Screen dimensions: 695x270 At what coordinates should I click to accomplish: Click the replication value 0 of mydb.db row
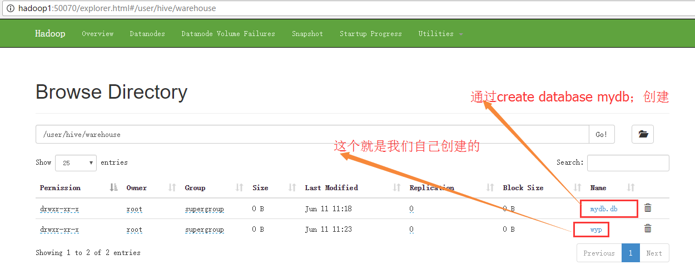tap(411, 209)
